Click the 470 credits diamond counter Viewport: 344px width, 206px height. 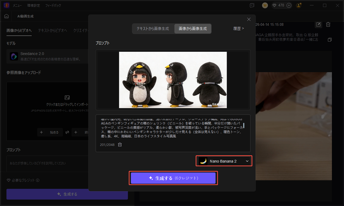(278, 5)
